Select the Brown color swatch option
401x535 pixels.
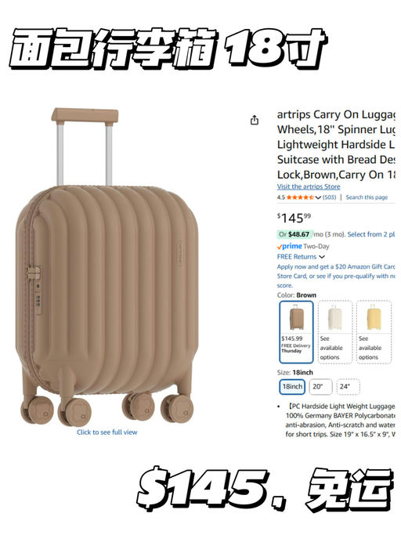[x=296, y=332]
